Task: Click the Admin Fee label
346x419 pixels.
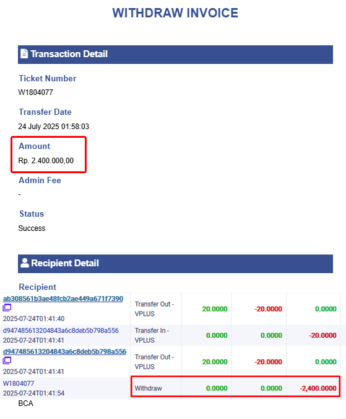Action: pyautogui.click(x=40, y=180)
